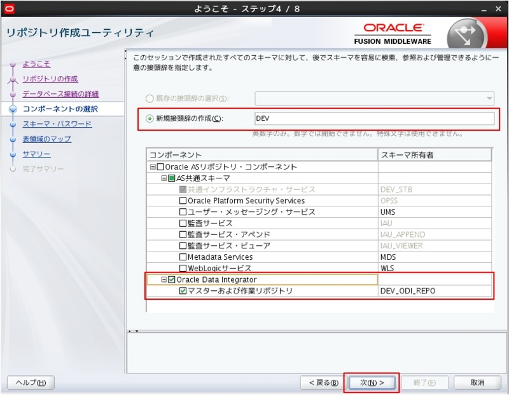
Task: Click the 取消 cancel button
Action: [478, 383]
